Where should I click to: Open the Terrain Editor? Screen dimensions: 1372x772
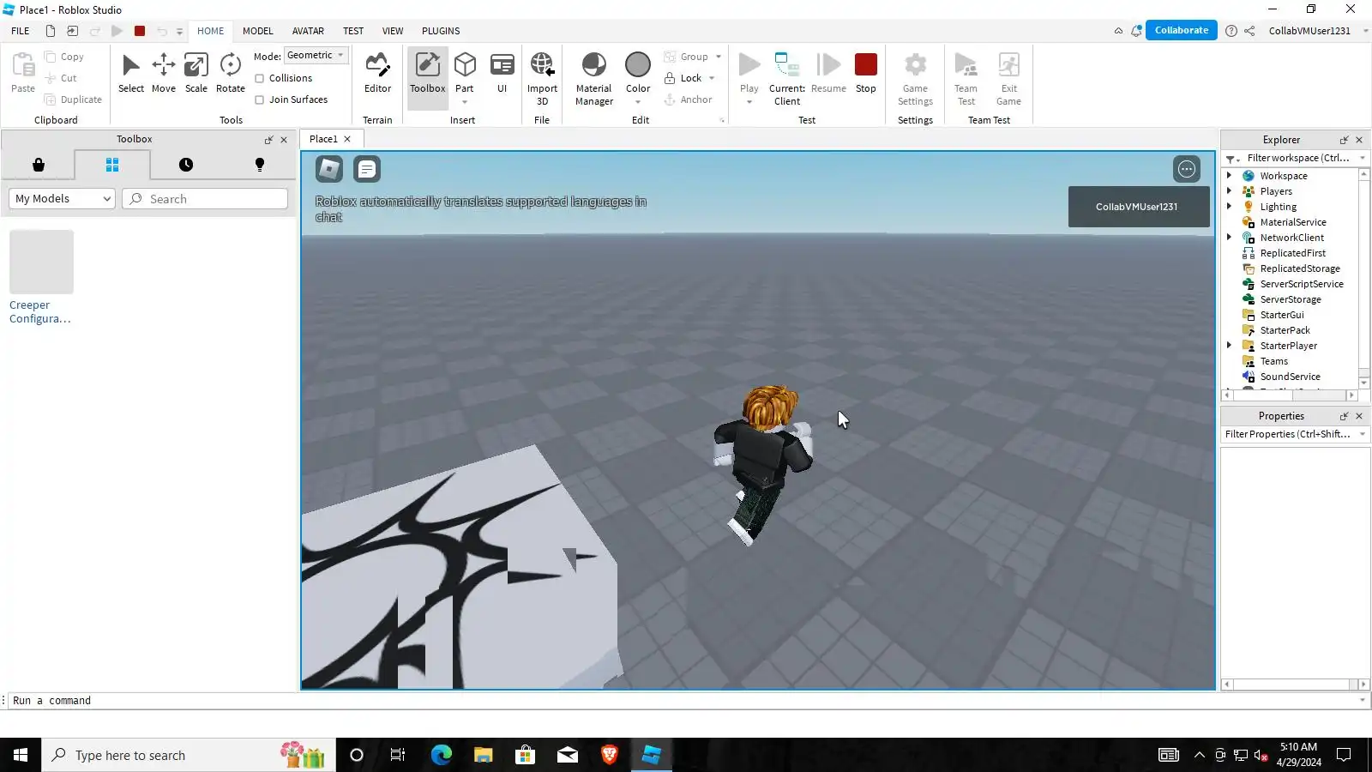tap(377, 74)
